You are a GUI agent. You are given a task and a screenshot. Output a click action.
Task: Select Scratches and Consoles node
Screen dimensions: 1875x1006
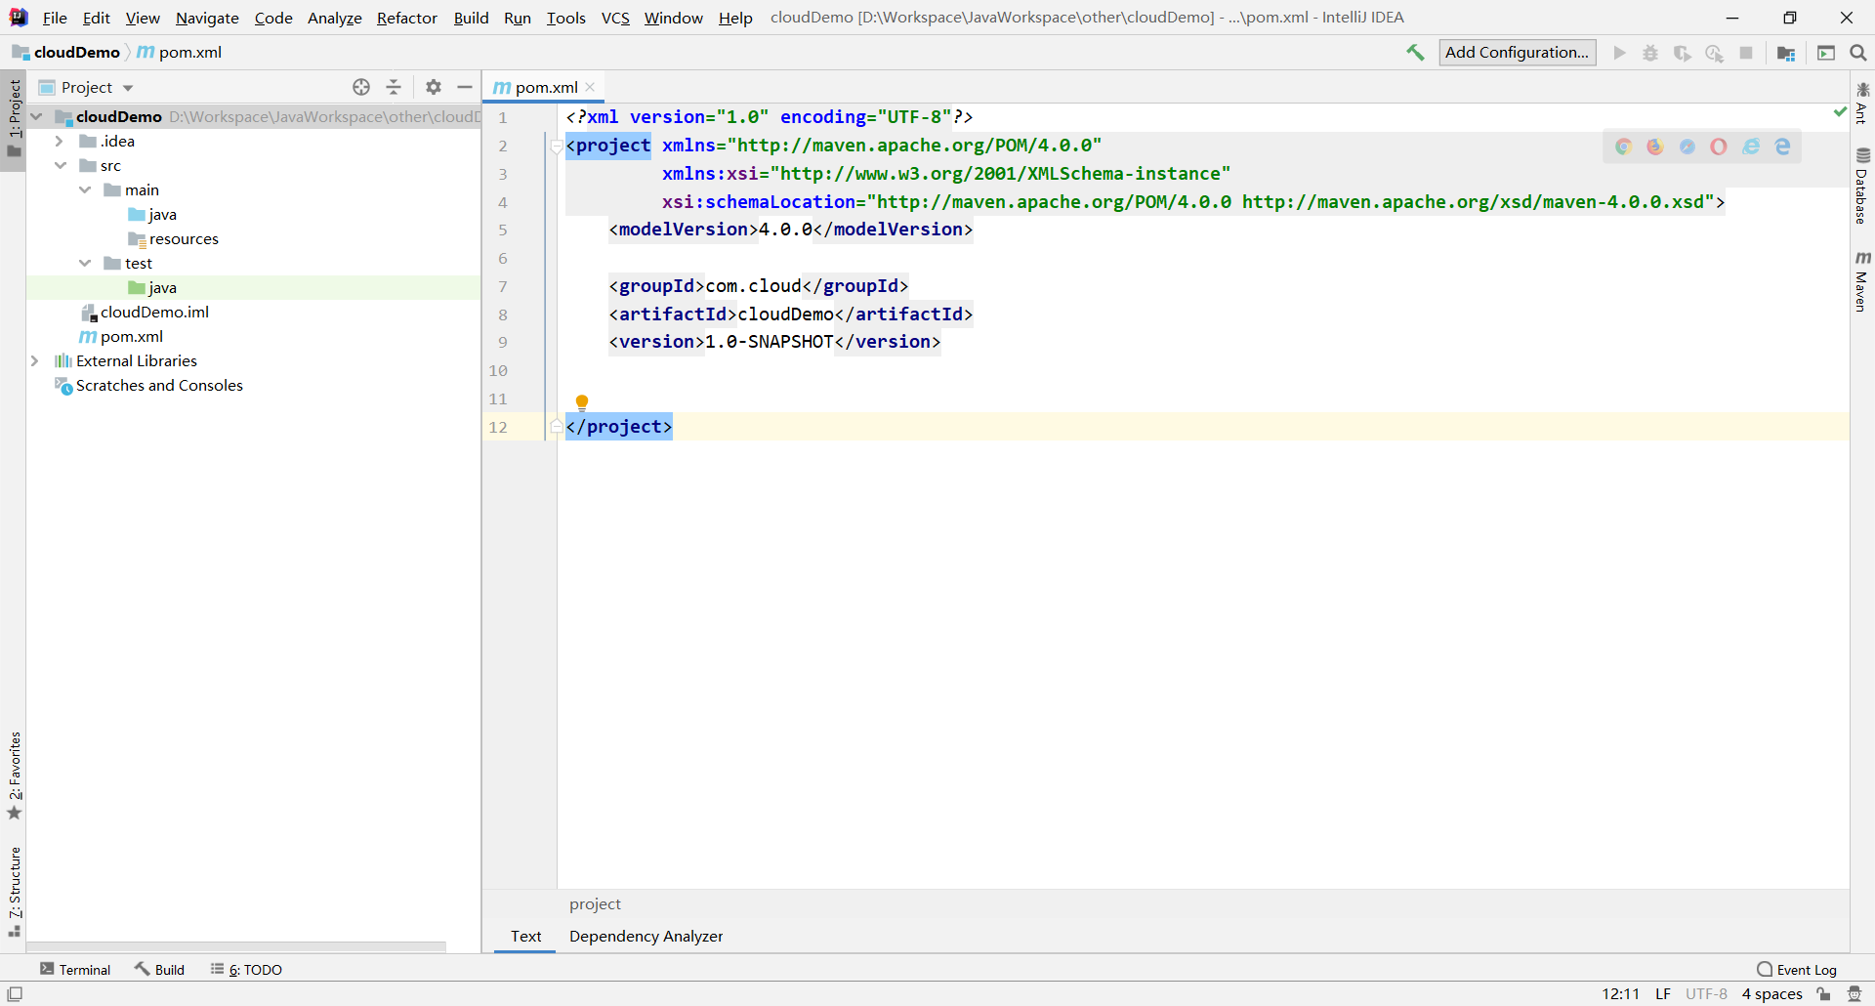tap(159, 385)
